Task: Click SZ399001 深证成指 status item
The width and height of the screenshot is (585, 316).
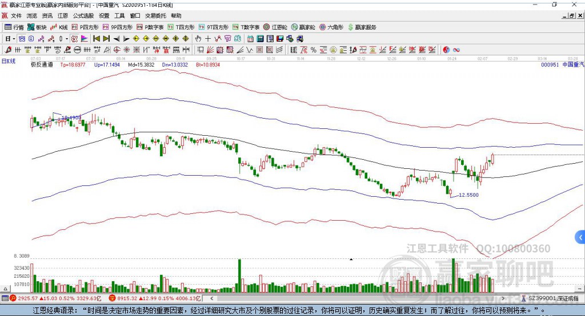Action: tap(551, 298)
